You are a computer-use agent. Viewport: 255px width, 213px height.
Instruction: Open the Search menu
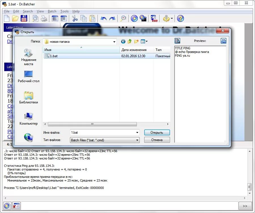[28, 11]
